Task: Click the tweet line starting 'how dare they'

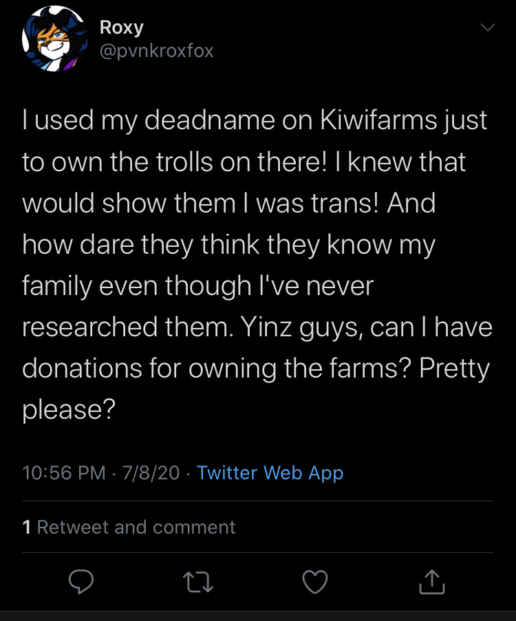Action: pyautogui.click(x=228, y=245)
